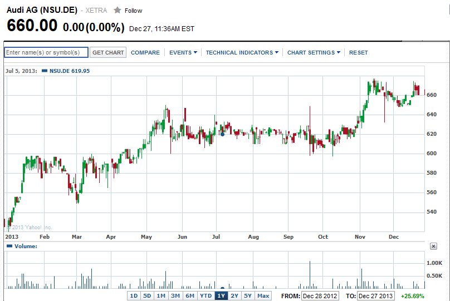The height and width of the screenshot is (301, 450).
Task: Switch chart to 1M range
Action: click(161, 296)
